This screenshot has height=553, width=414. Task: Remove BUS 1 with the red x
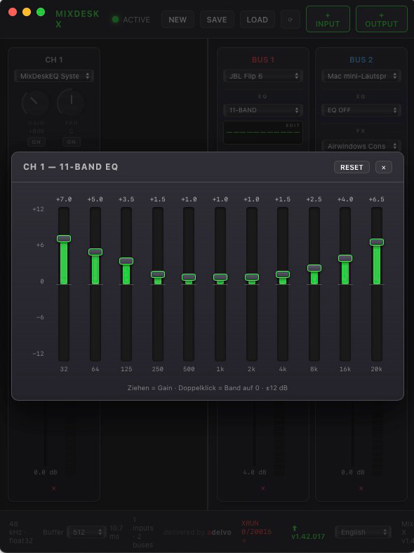[262, 488]
